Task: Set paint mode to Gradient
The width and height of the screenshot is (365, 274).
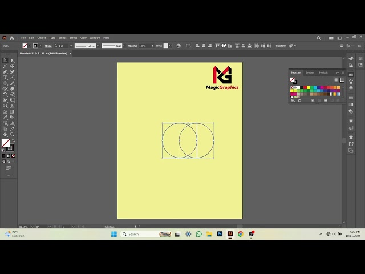Action: pos(9,156)
